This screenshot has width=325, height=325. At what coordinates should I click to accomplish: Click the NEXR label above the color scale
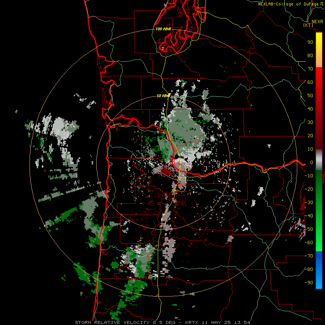coord(317,21)
